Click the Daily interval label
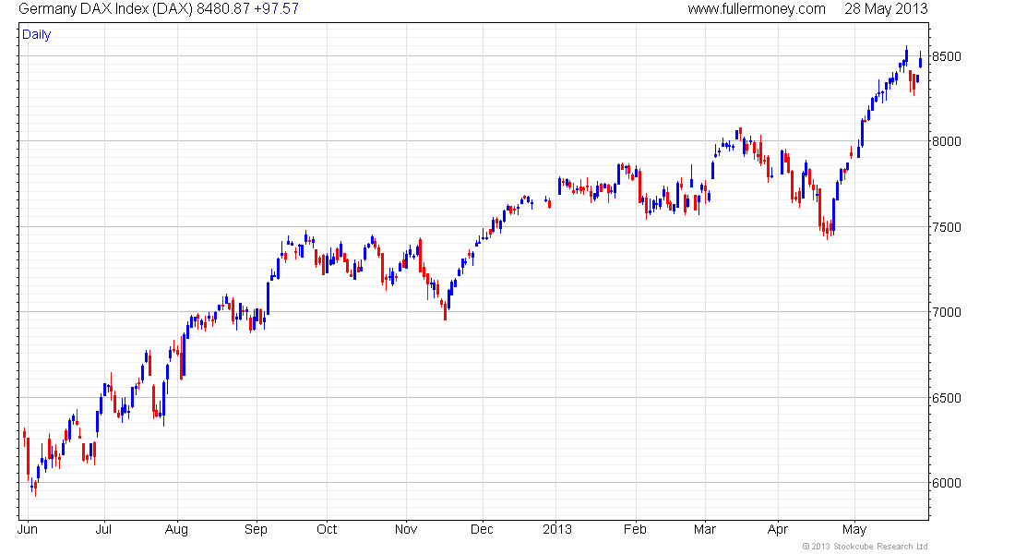 [x=36, y=35]
